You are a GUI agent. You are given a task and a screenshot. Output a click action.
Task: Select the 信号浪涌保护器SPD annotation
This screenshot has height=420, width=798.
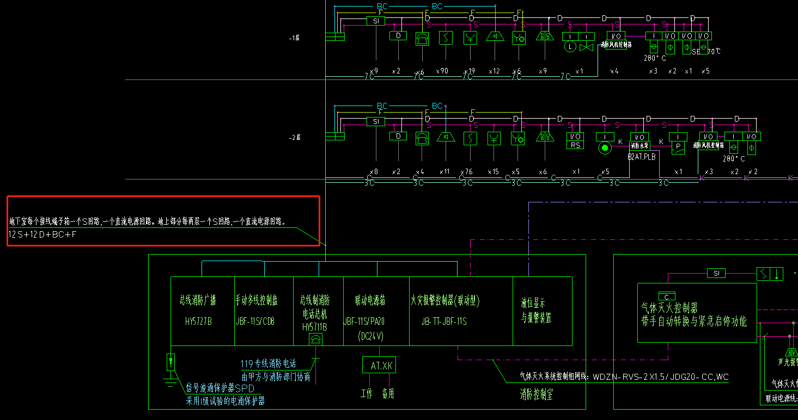[221, 388]
